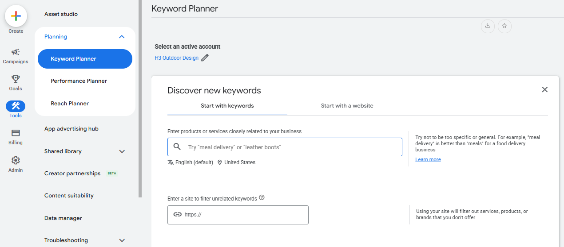Image resolution: width=564 pixels, height=247 pixels.
Task: Open Performance Planner
Action: point(79,81)
